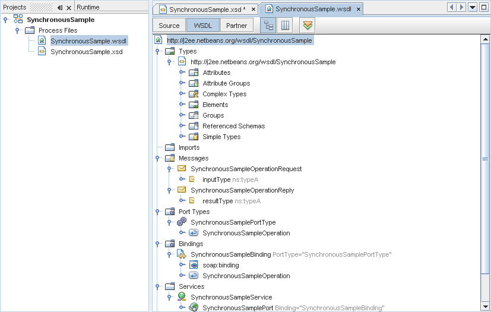Click the Attribute Groups folder icon
The width and height of the screenshot is (491, 312).
click(194, 83)
